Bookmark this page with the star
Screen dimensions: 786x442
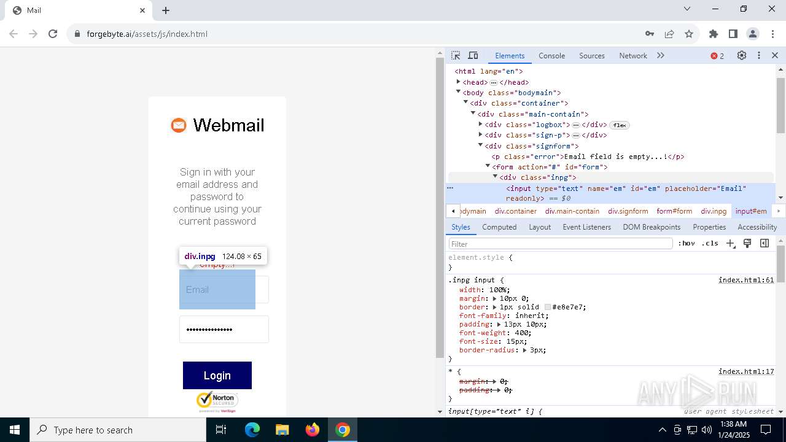(x=689, y=34)
